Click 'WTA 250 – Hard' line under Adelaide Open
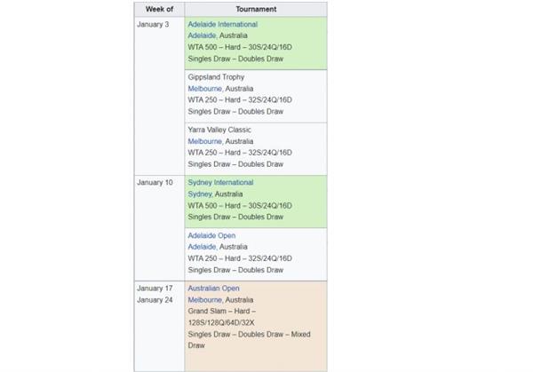The height and width of the screenshot is (372, 533). (x=240, y=258)
